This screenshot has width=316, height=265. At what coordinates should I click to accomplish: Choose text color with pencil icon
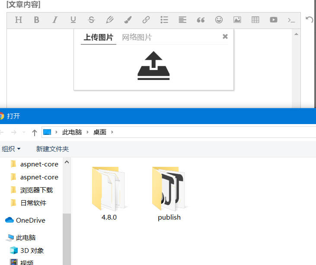[110, 20]
